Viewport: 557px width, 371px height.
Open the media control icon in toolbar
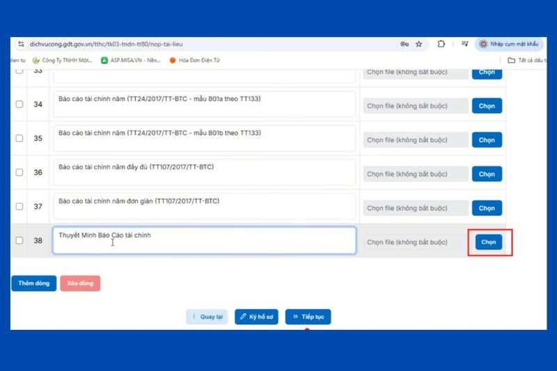click(464, 44)
